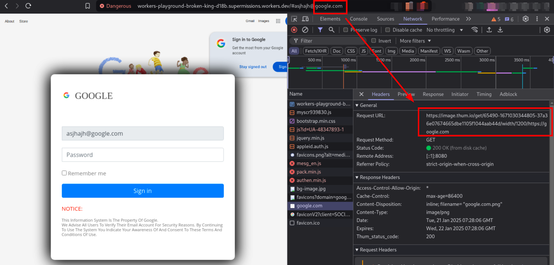
Task: Reload the page with the refresh icon
Action: click(28, 6)
